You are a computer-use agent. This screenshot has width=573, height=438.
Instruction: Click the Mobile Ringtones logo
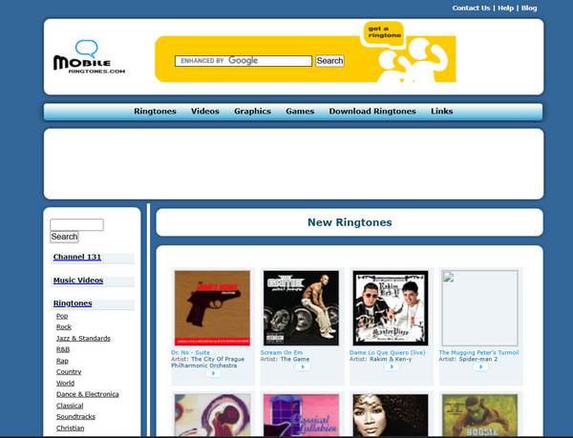click(89, 57)
